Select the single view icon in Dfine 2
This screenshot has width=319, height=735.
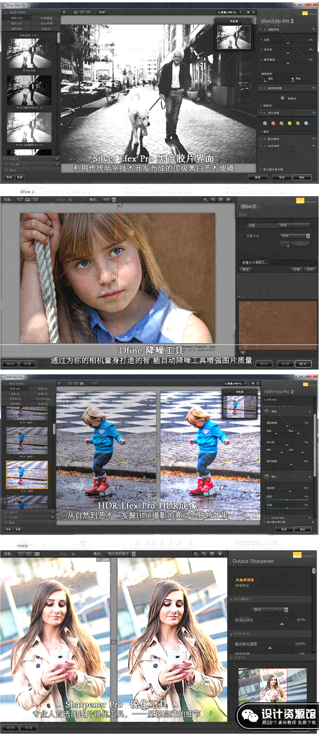click(20, 199)
